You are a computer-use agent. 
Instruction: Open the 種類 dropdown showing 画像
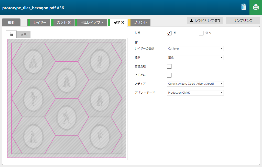pos(195,57)
